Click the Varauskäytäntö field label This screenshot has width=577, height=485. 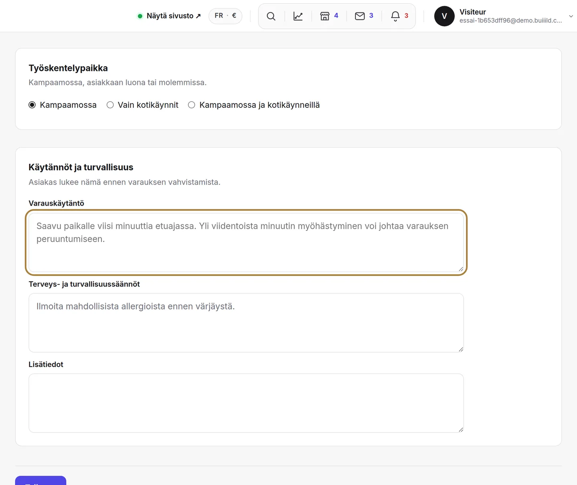[56, 203]
